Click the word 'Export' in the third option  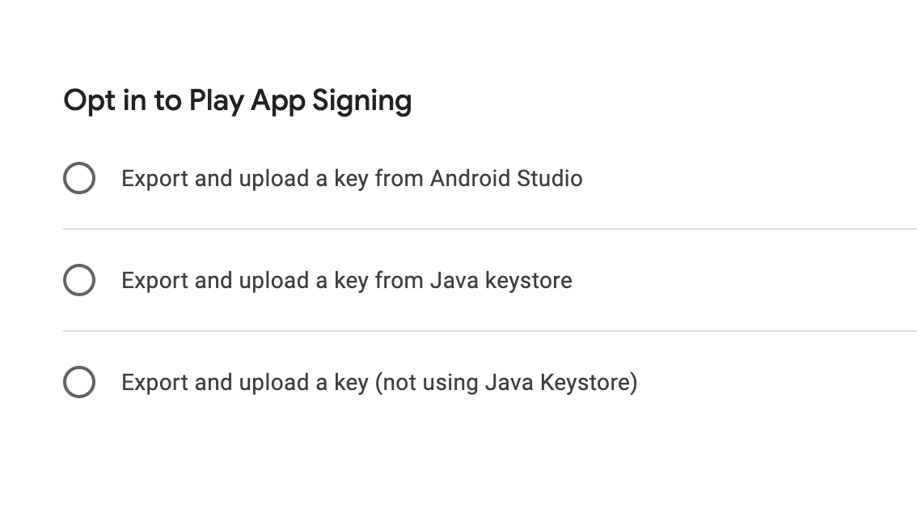pyautogui.click(x=155, y=383)
